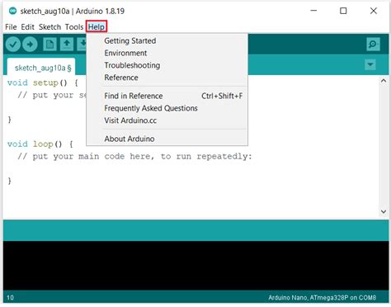391x307 pixels.
Task: Create a new sketch with New icon
Action: tap(49, 44)
